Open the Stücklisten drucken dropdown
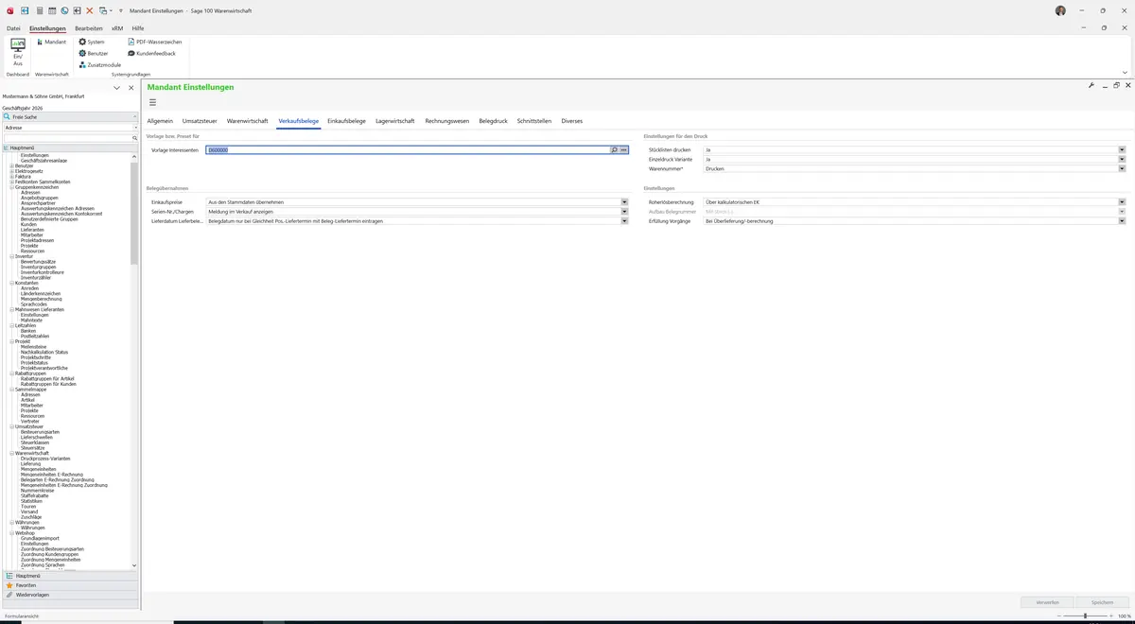1135x624 pixels. (1123, 149)
